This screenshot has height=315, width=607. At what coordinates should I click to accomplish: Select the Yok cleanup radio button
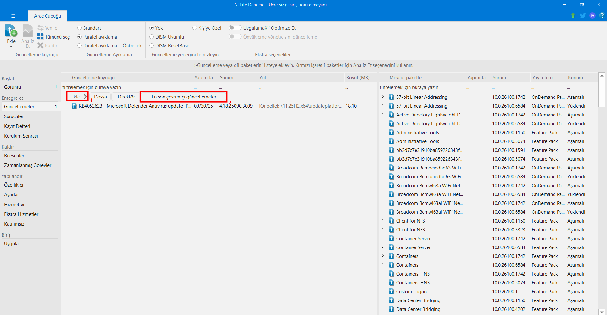(x=152, y=28)
